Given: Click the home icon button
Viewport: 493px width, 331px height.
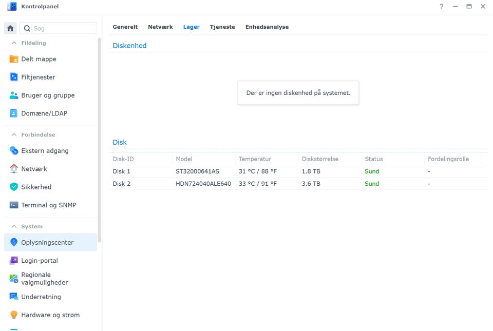Looking at the screenshot, I should (10, 28).
